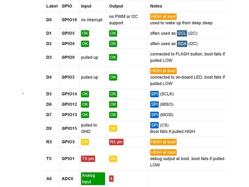Click the Output column header

pyautogui.click(x=116, y=6)
